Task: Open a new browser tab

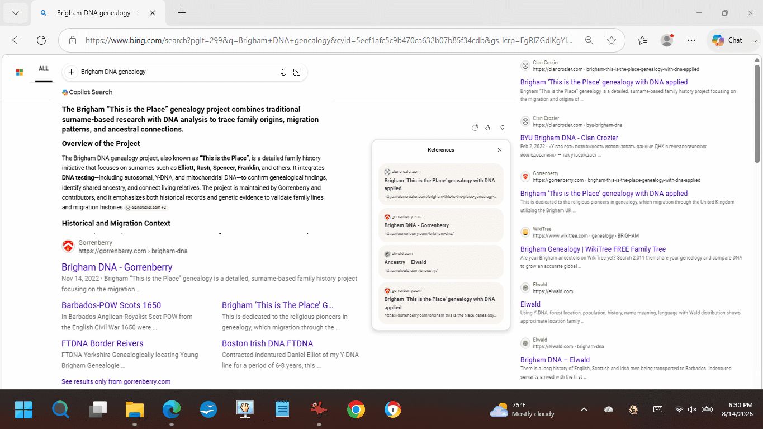Action: 182,13
